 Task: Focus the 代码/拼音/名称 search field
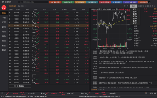33,2
